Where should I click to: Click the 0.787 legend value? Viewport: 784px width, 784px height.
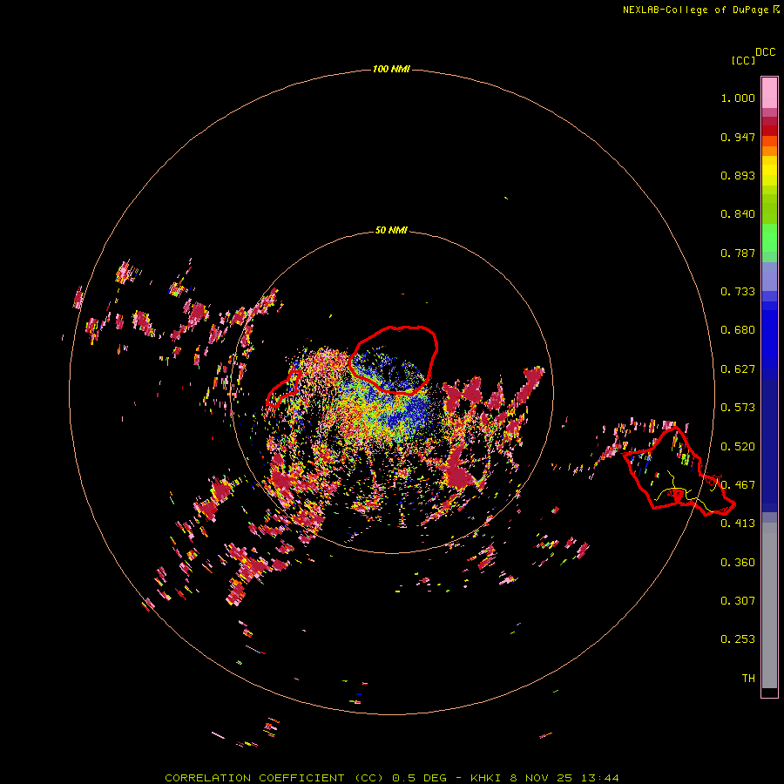[738, 253]
